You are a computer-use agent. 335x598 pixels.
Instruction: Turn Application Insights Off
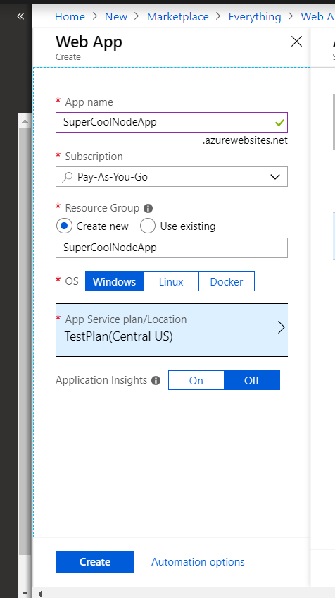click(252, 380)
